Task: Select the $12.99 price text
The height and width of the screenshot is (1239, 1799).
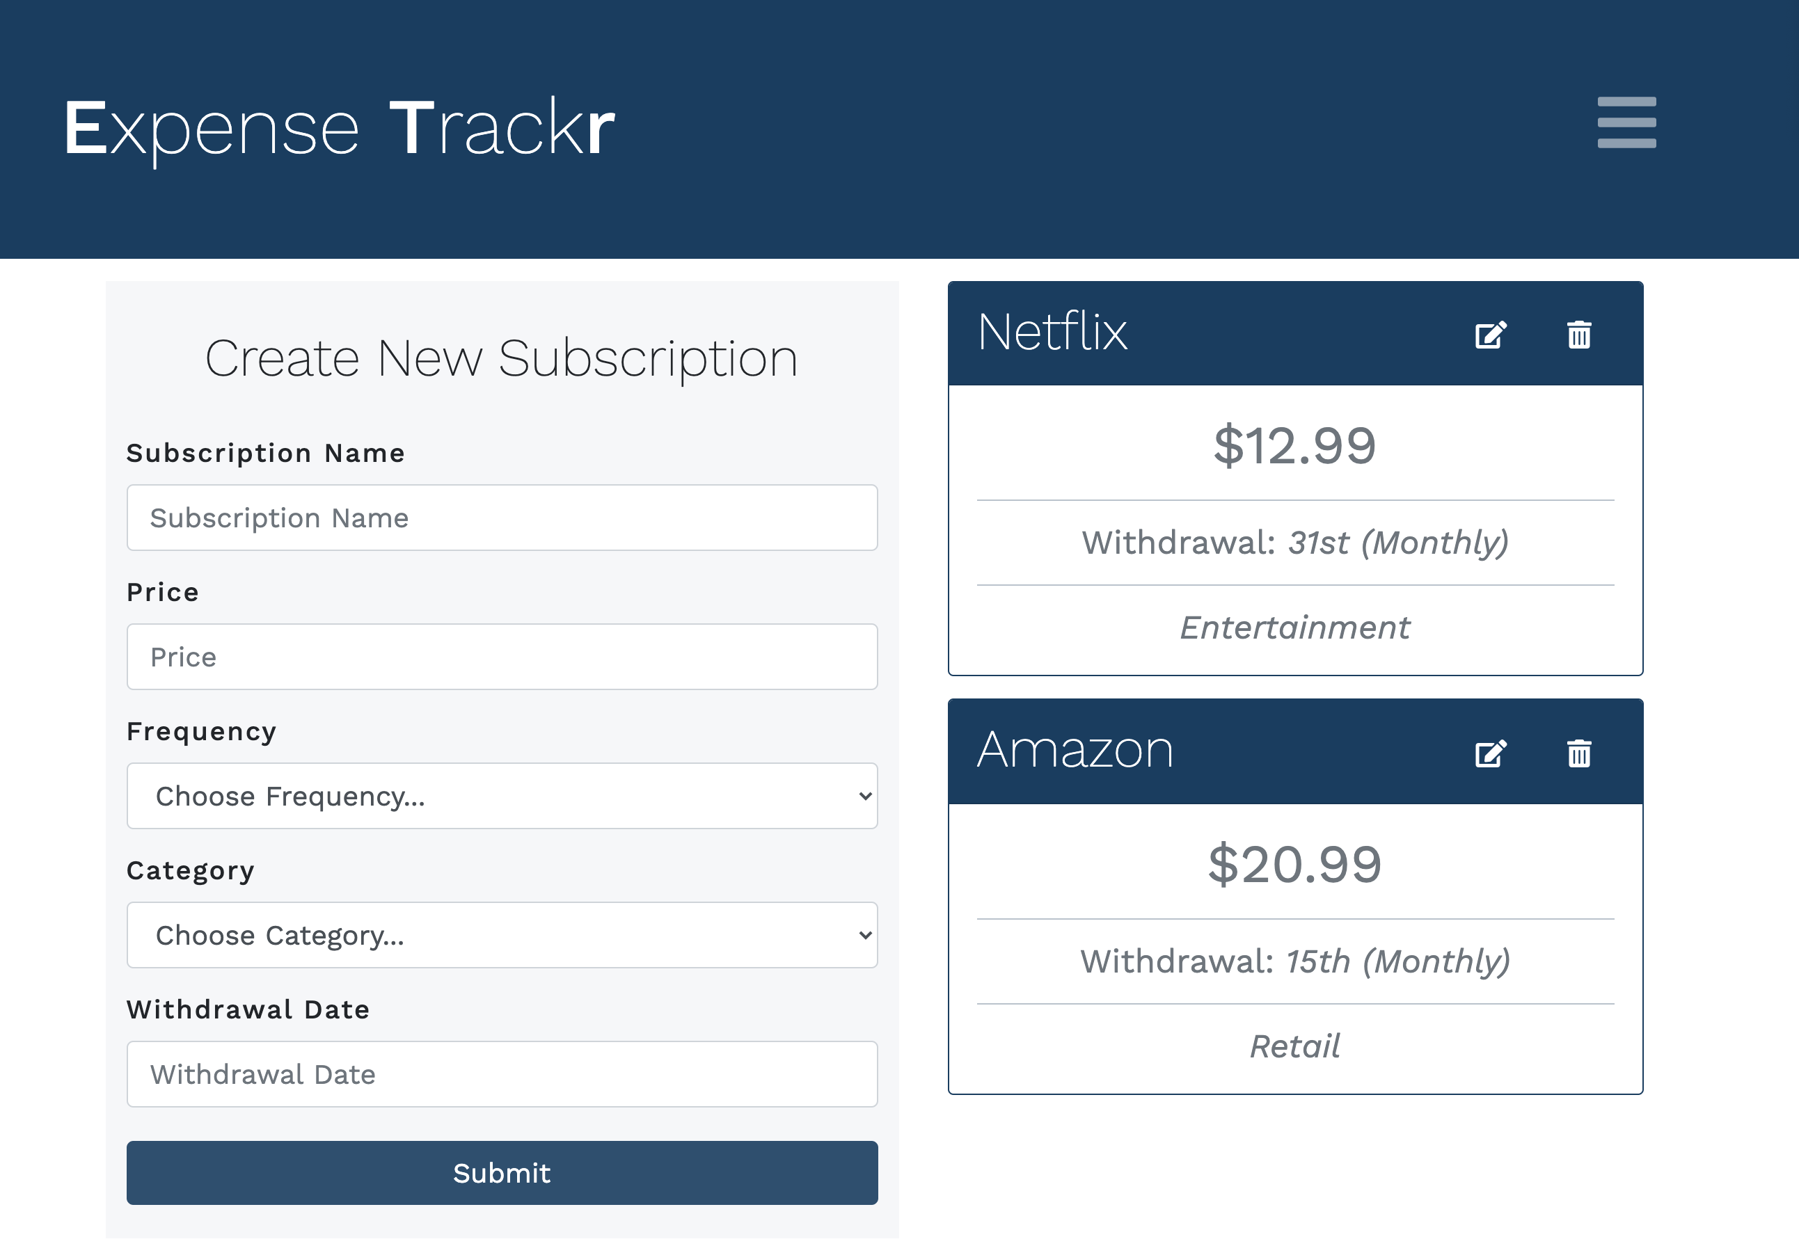Action: pyautogui.click(x=1295, y=446)
